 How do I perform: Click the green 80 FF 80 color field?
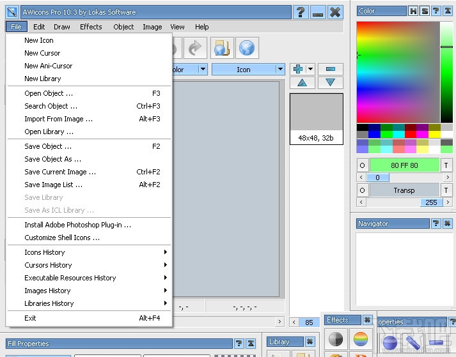[x=404, y=165]
